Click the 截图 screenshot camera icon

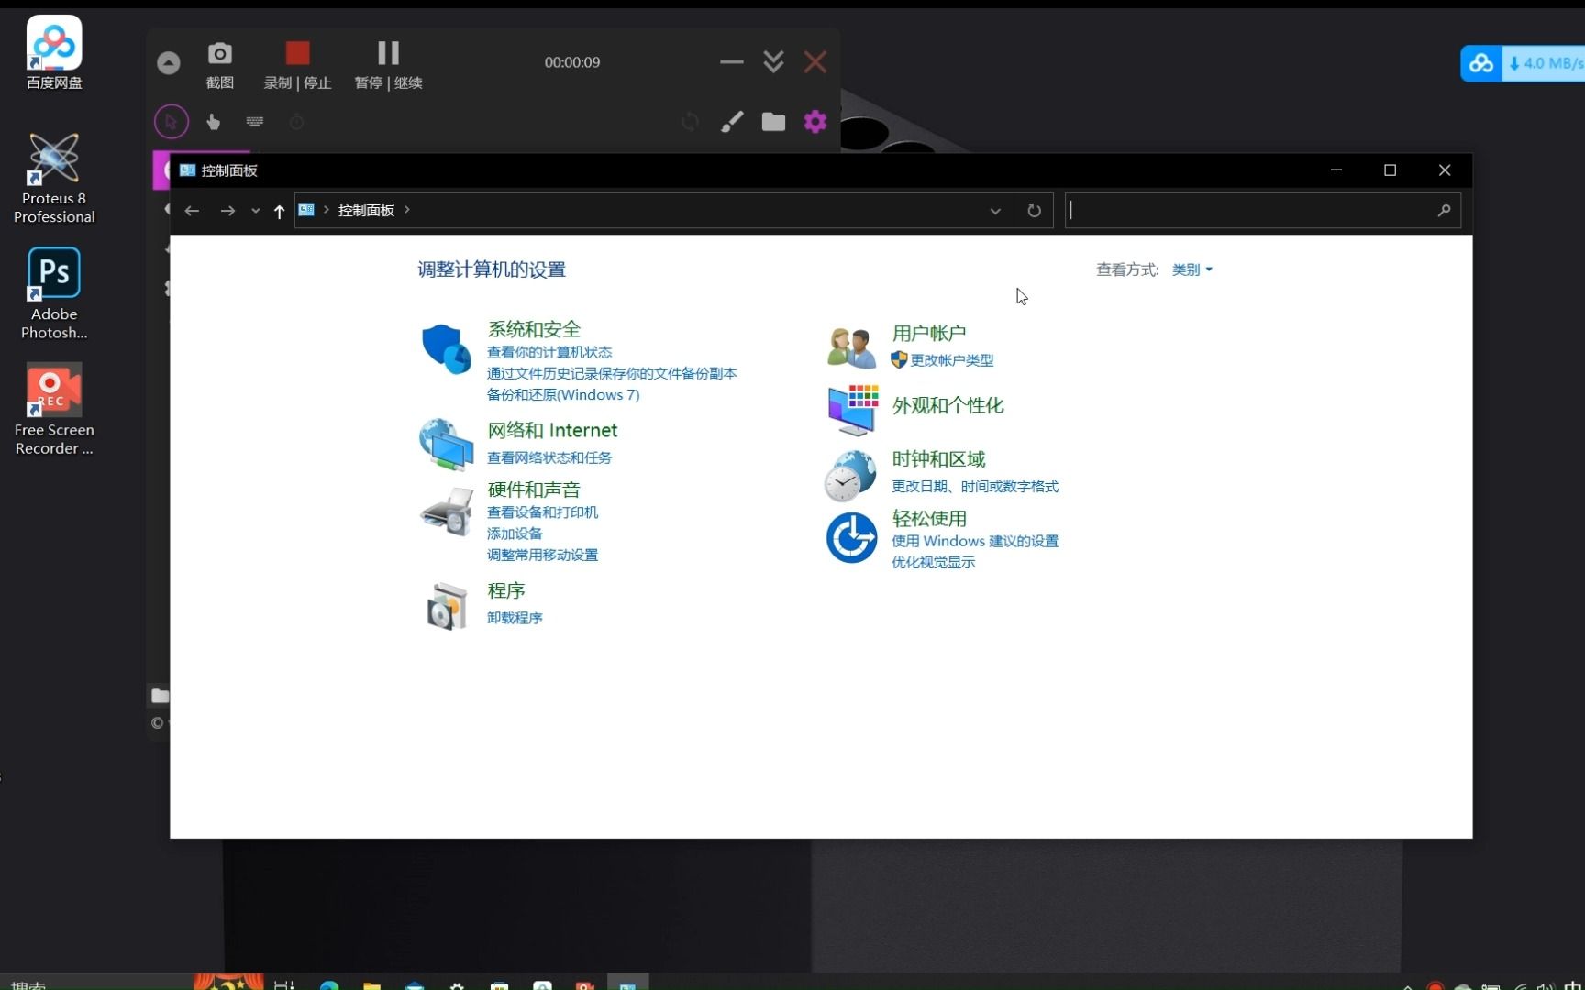point(219,53)
